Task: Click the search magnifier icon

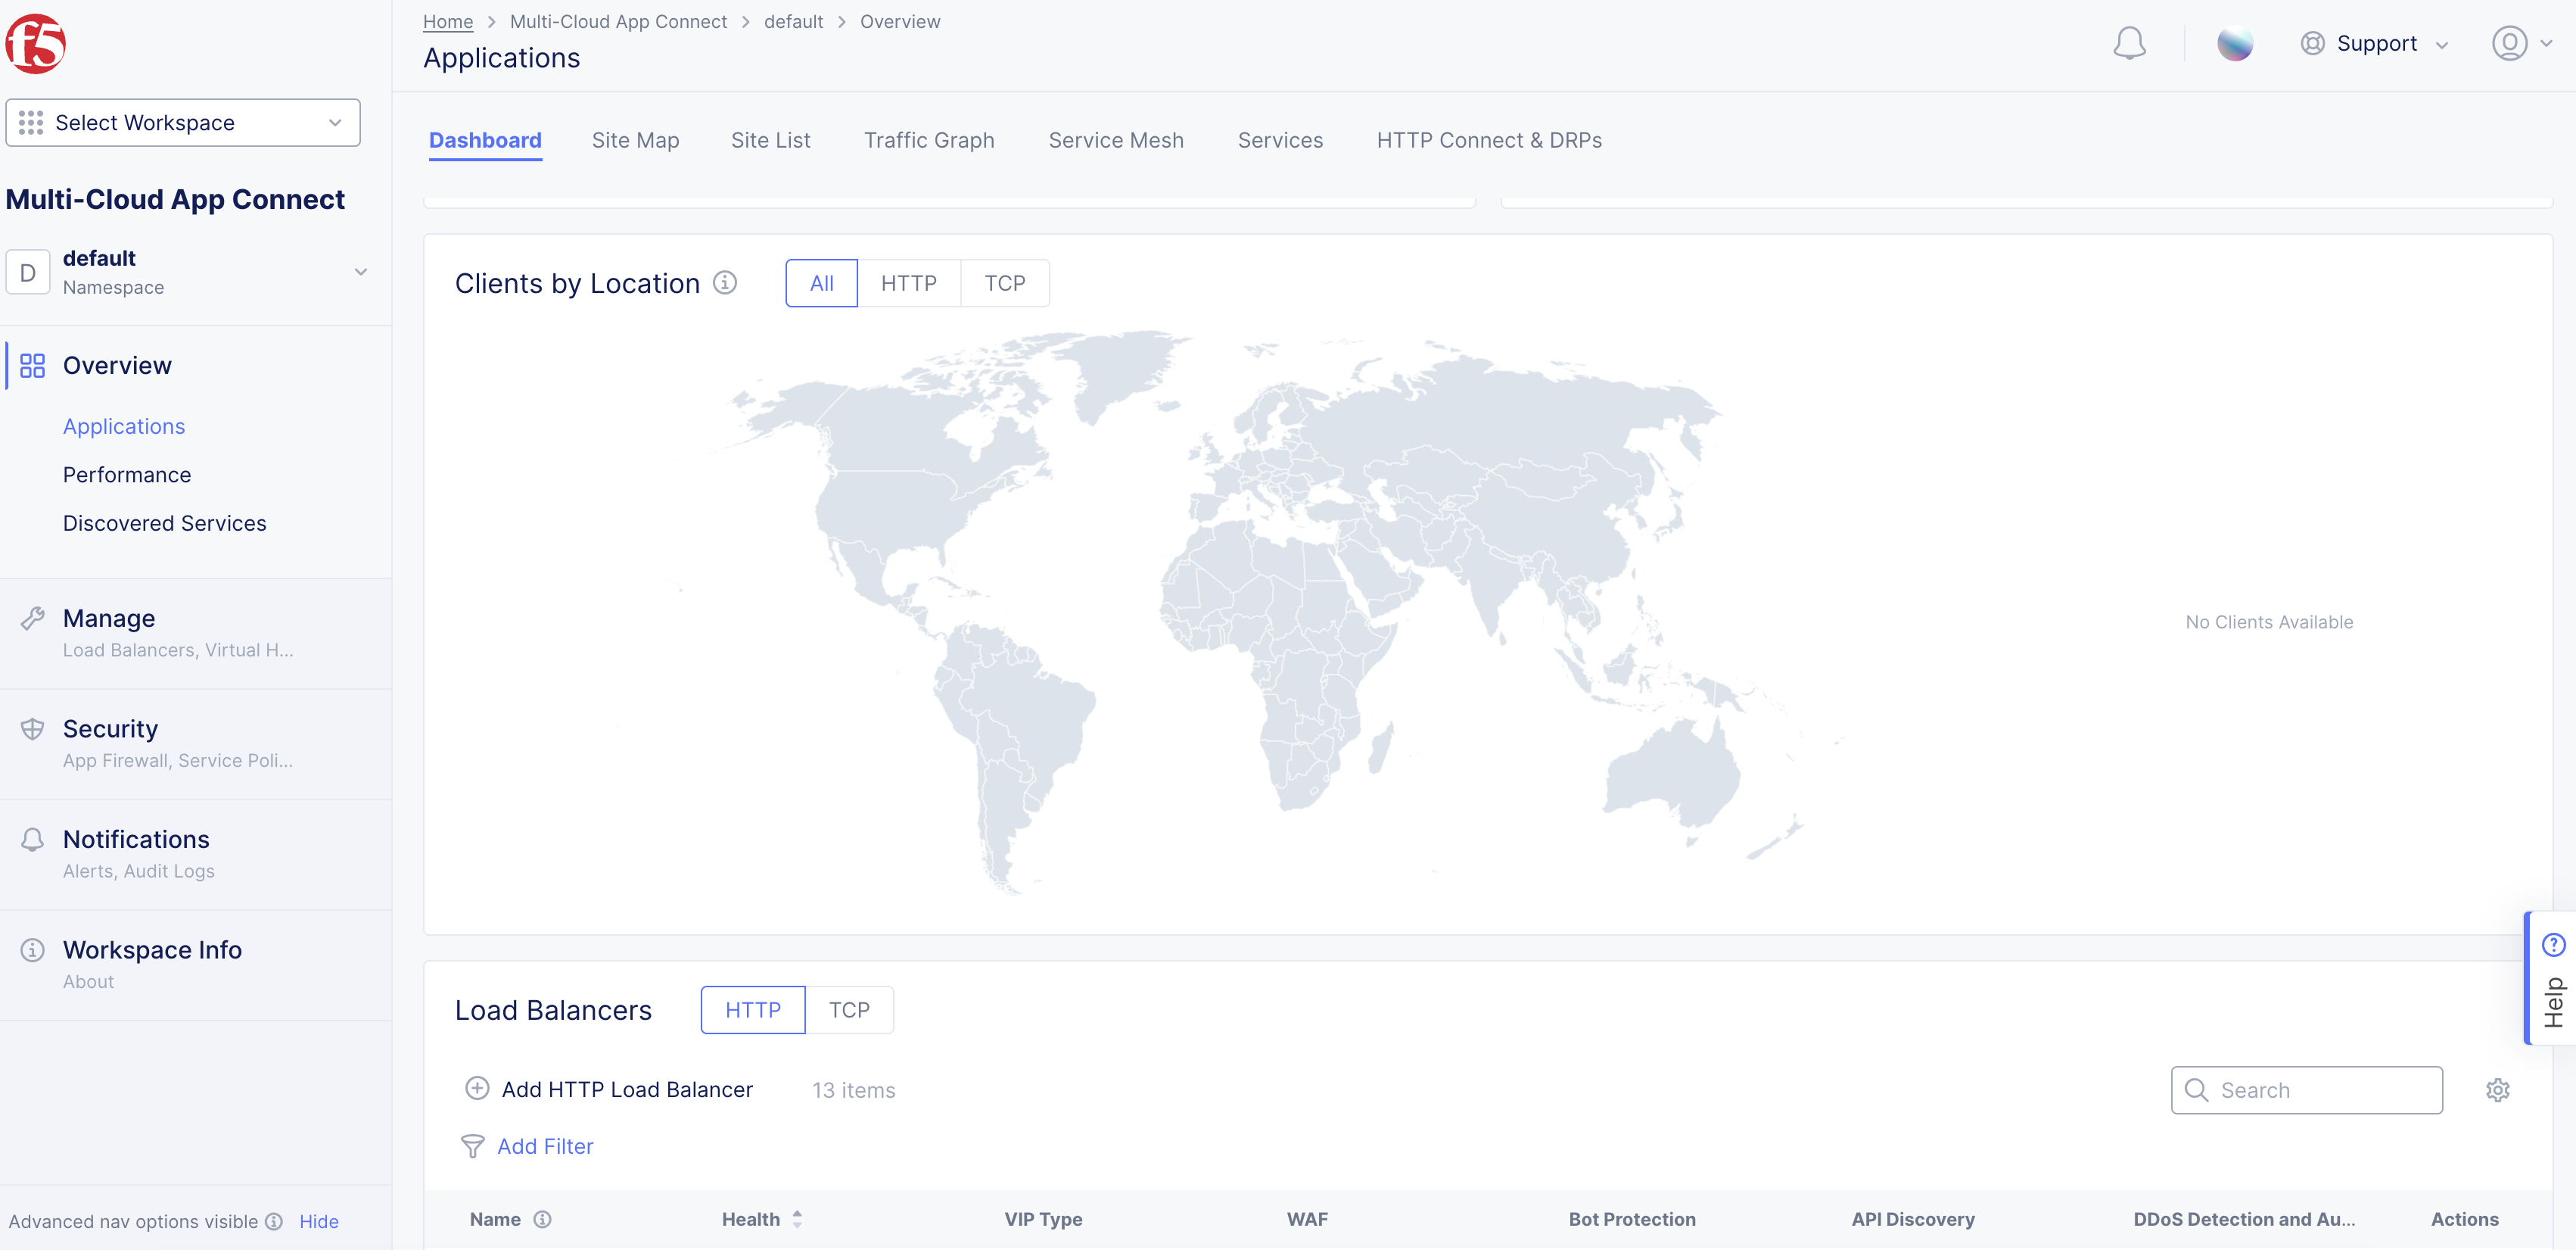Action: [2196, 1090]
